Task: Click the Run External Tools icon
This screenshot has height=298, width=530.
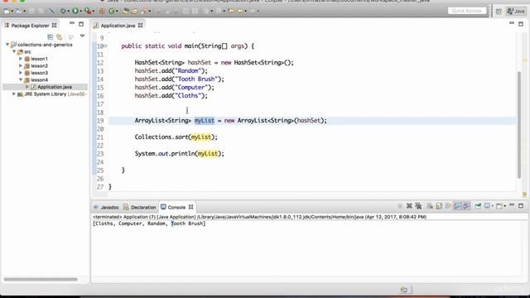Action: pyautogui.click(x=88, y=11)
